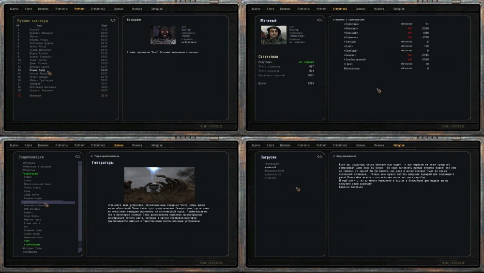This screenshot has height=273, width=484.
Task: Select highlighted Рейтинг tab in rating screen
Action: (x=80, y=9)
